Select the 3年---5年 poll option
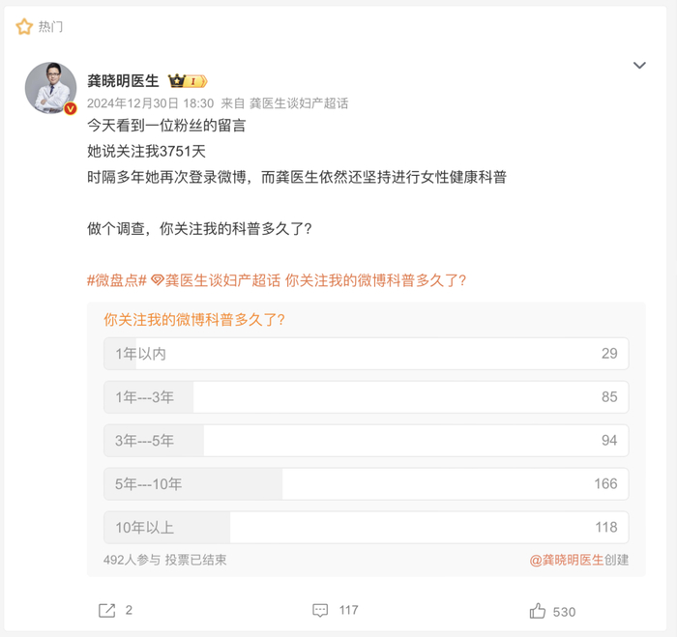 point(366,441)
